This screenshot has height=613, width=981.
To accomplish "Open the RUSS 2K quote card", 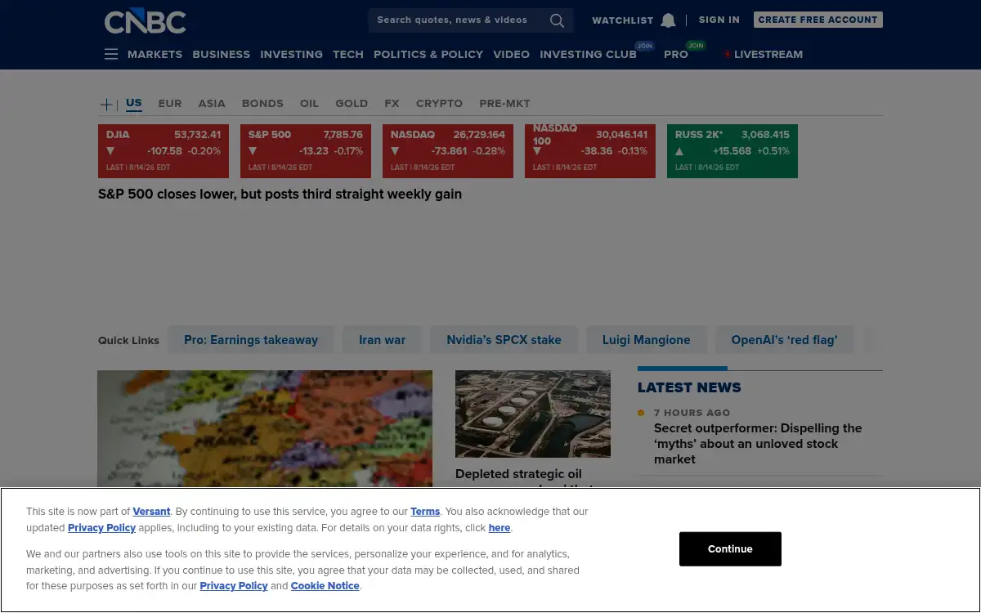I will coord(732,151).
